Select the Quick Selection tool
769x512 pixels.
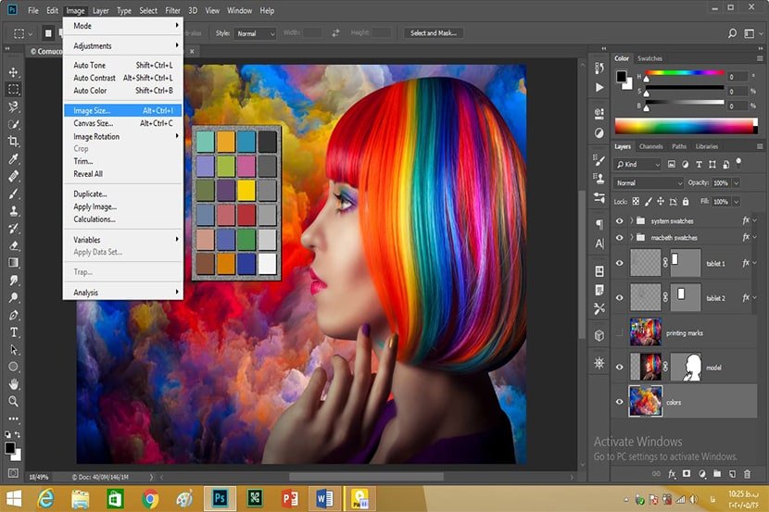13,124
